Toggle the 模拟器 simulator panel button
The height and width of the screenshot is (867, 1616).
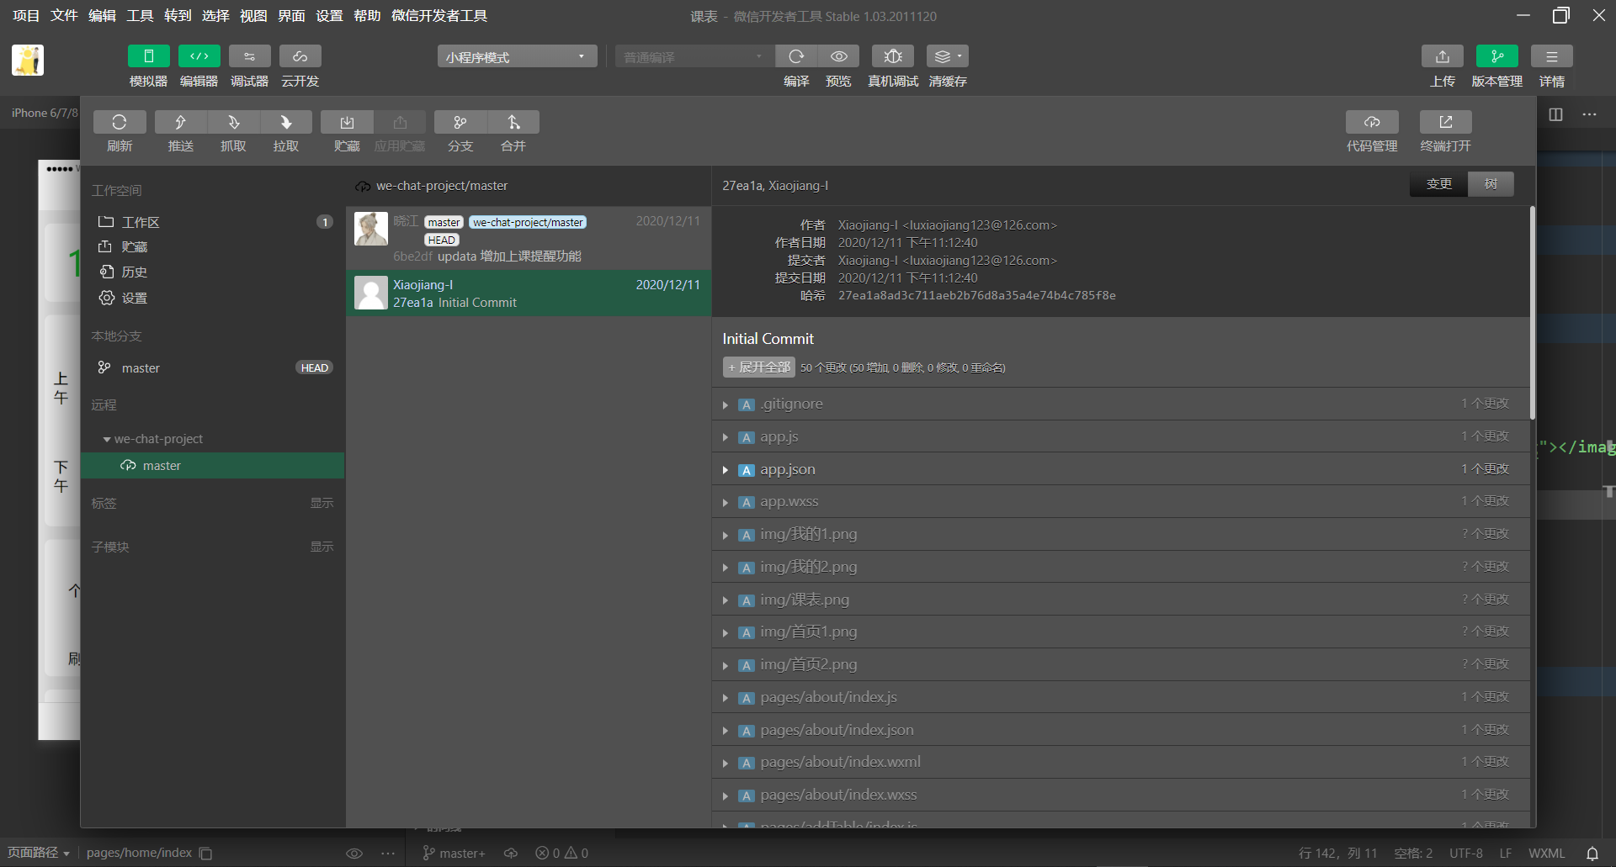click(148, 56)
